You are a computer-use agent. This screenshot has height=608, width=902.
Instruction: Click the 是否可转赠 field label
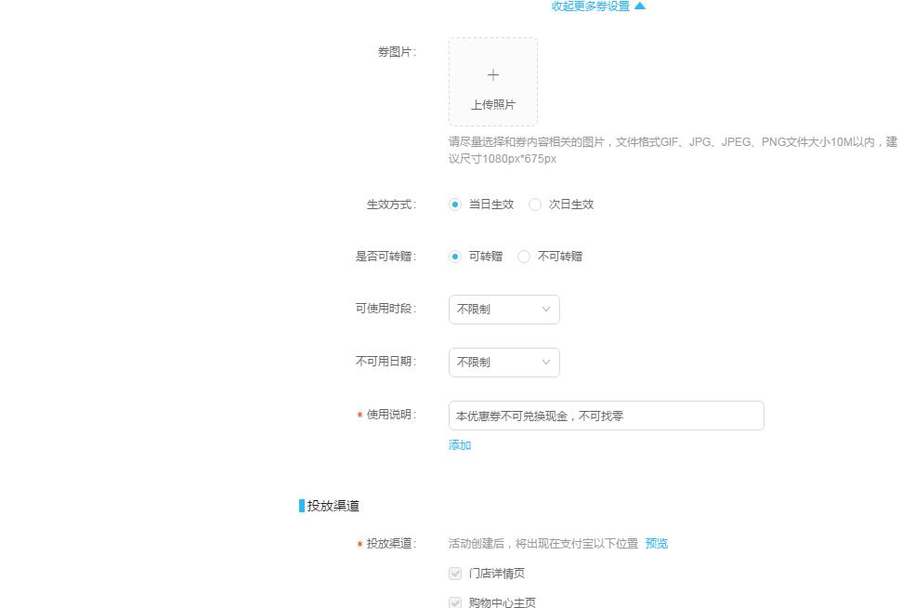[386, 257]
